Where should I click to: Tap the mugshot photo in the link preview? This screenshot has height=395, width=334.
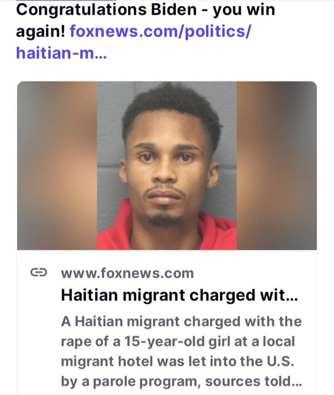pyautogui.click(x=167, y=165)
